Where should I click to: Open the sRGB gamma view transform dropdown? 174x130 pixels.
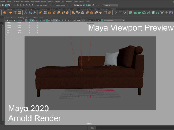114,20
